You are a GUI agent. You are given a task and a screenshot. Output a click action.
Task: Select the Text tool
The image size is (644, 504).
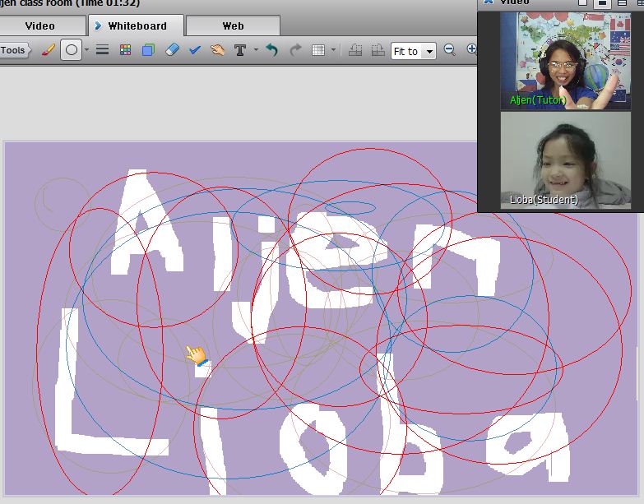240,50
